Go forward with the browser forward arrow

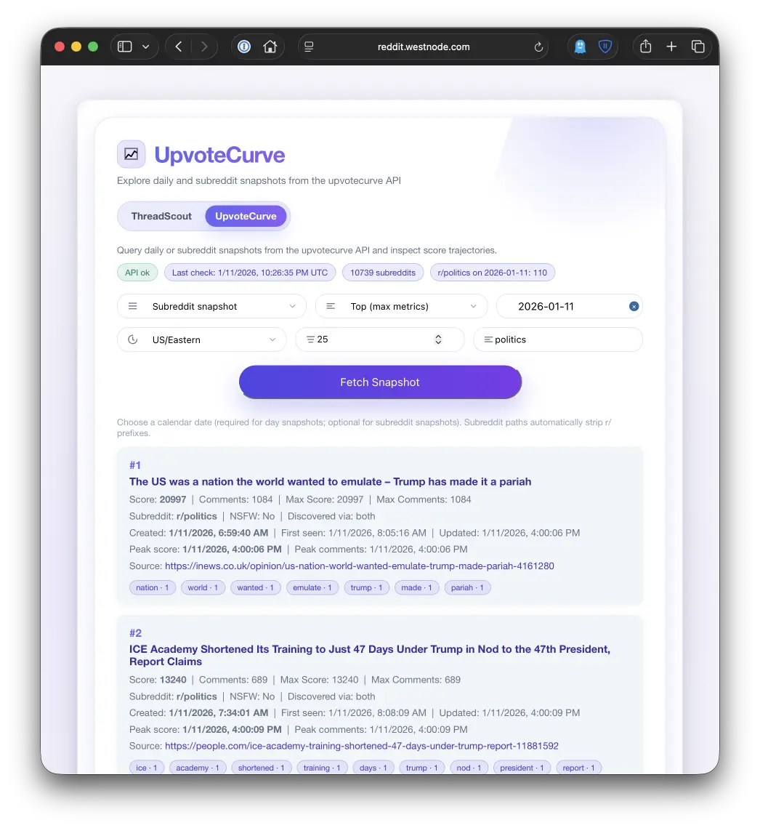point(204,47)
